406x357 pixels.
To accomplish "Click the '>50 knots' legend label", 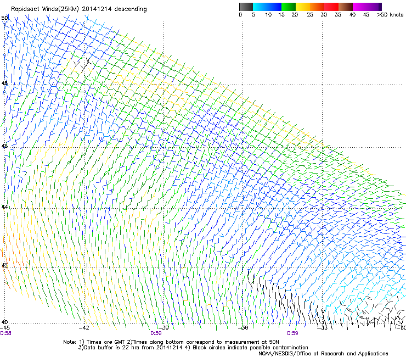I will coord(390,15).
